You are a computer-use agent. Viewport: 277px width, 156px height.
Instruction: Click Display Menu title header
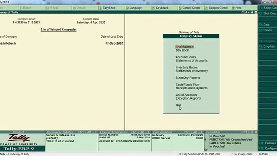pyautogui.click(x=191, y=36)
